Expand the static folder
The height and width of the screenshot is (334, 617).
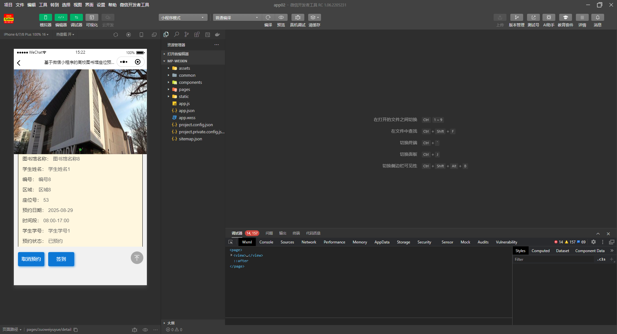point(193,96)
